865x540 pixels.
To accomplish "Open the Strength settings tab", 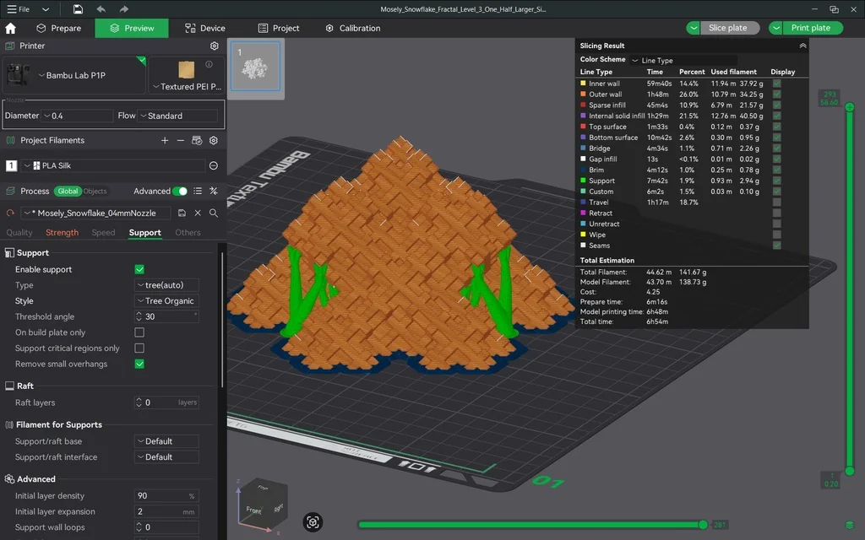I will point(62,233).
